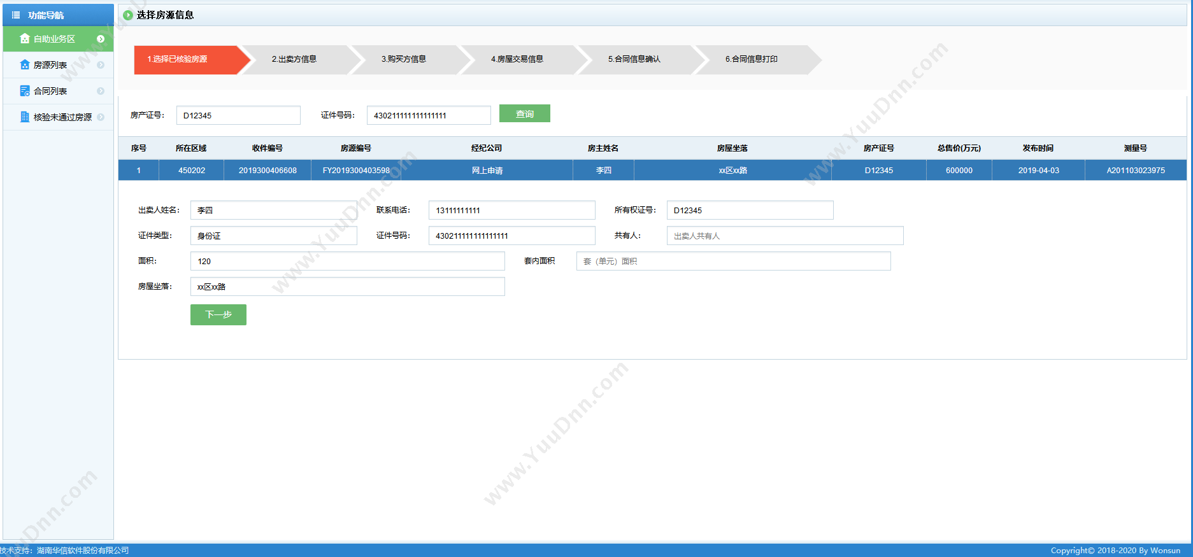Select table cell 网上申请
The height and width of the screenshot is (557, 1193).
(x=487, y=171)
